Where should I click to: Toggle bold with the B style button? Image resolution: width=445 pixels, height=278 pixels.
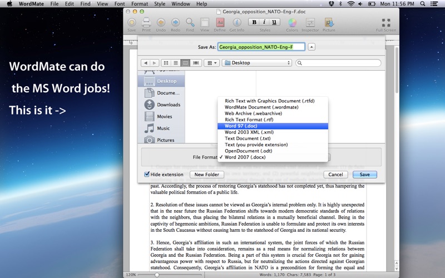pos(254,22)
